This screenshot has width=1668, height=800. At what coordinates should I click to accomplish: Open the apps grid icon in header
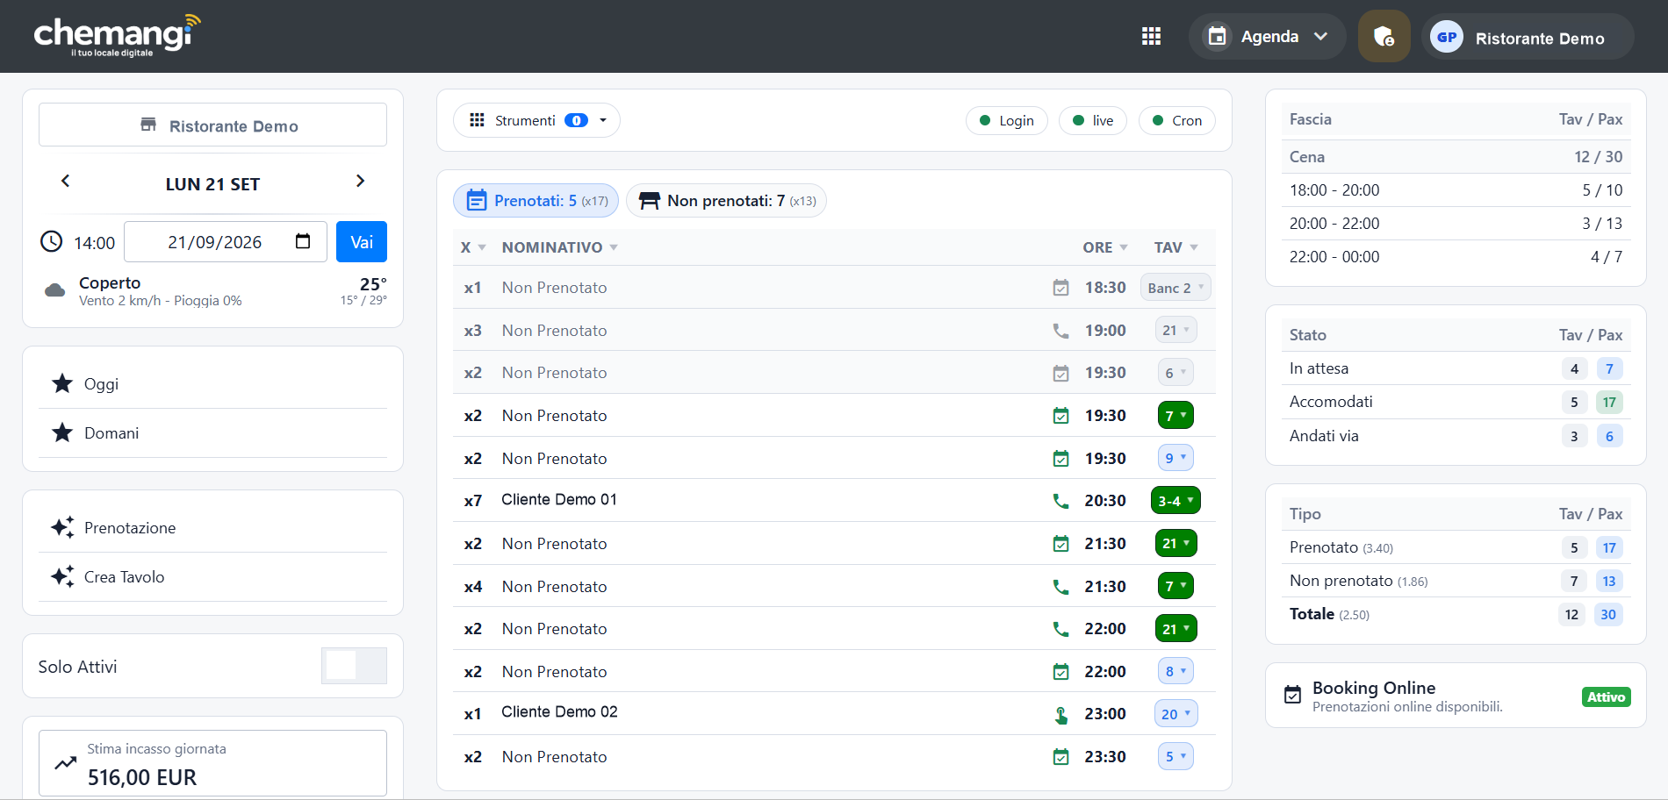(x=1151, y=36)
